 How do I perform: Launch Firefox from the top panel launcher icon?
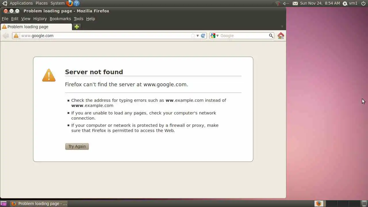(69, 3)
